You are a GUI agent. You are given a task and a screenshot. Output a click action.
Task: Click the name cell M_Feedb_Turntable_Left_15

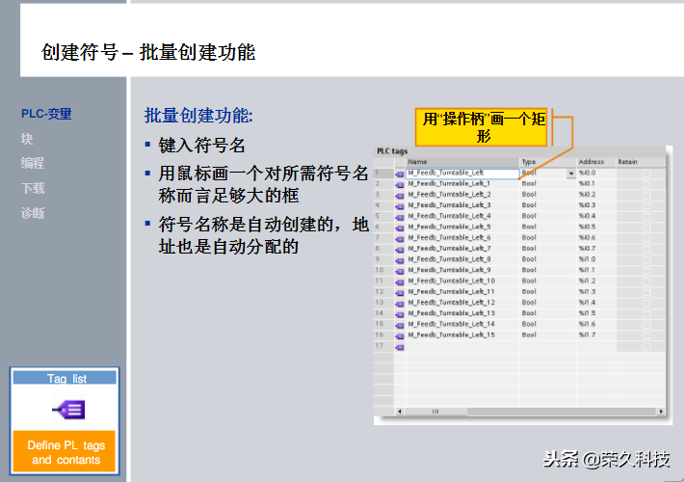462,335
